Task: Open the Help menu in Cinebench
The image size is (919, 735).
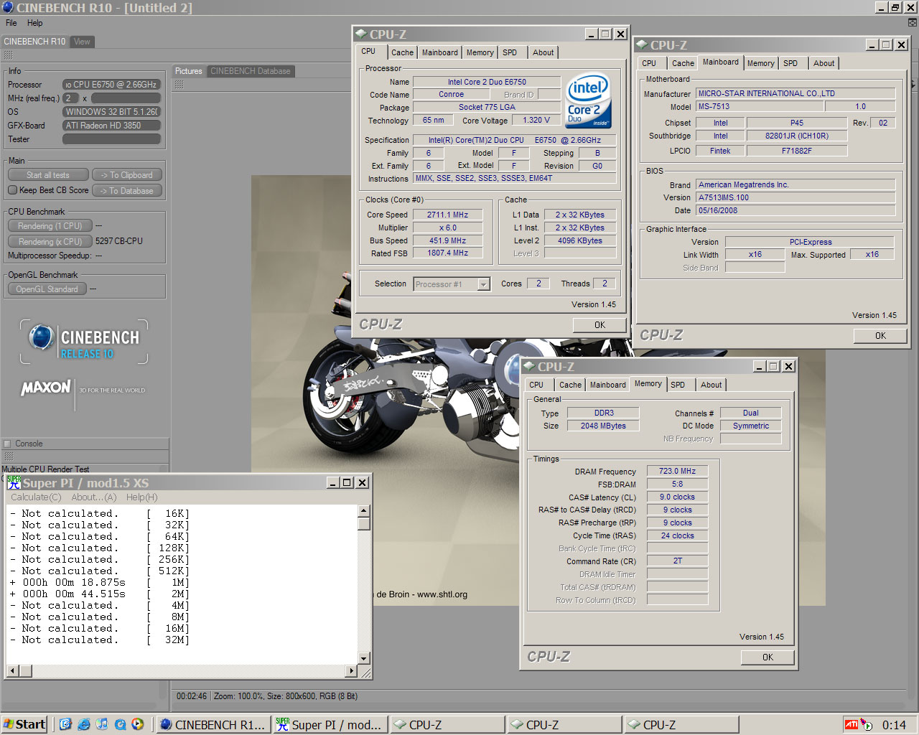Action: 35,23
